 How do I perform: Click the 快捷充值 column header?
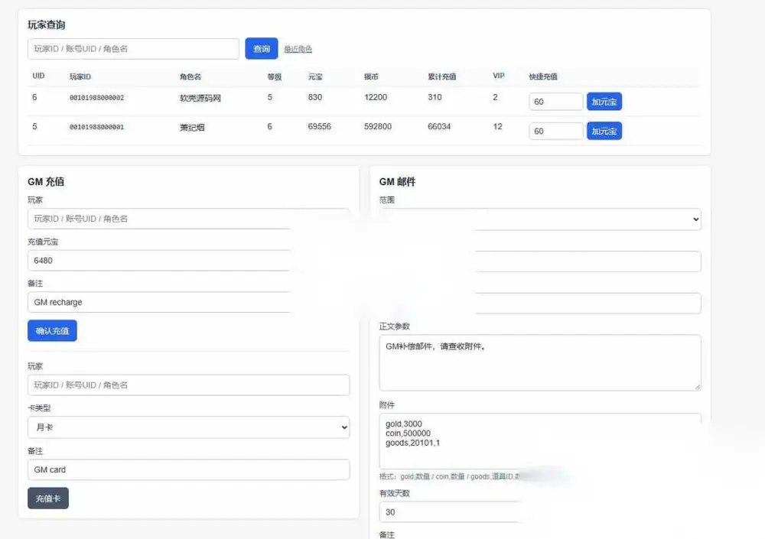click(x=543, y=76)
